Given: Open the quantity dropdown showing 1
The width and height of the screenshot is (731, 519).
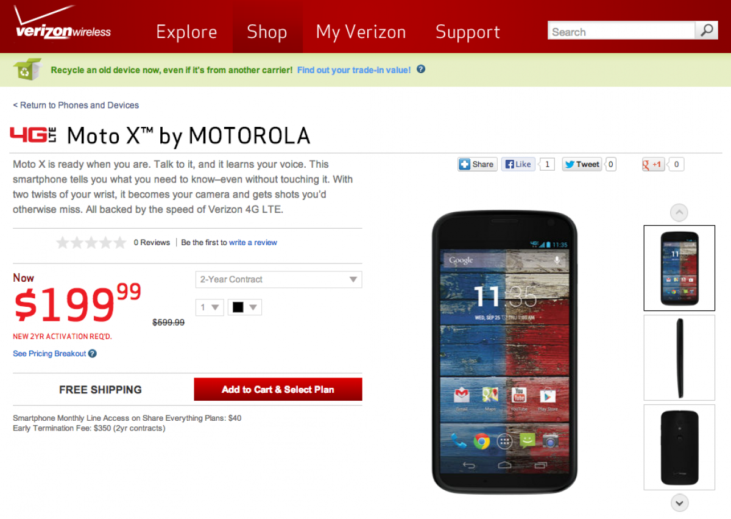Looking at the screenshot, I should click(x=210, y=307).
